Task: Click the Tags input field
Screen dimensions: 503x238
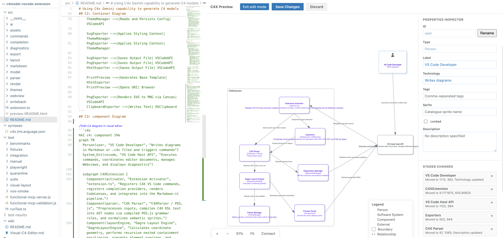Action: tap(459, 96)
